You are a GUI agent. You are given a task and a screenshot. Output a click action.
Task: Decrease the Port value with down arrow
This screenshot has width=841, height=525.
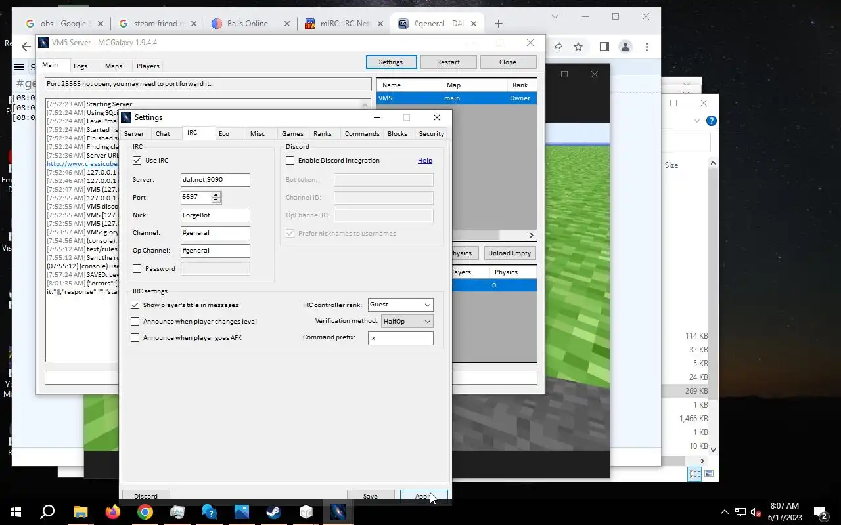pos(216,200)
